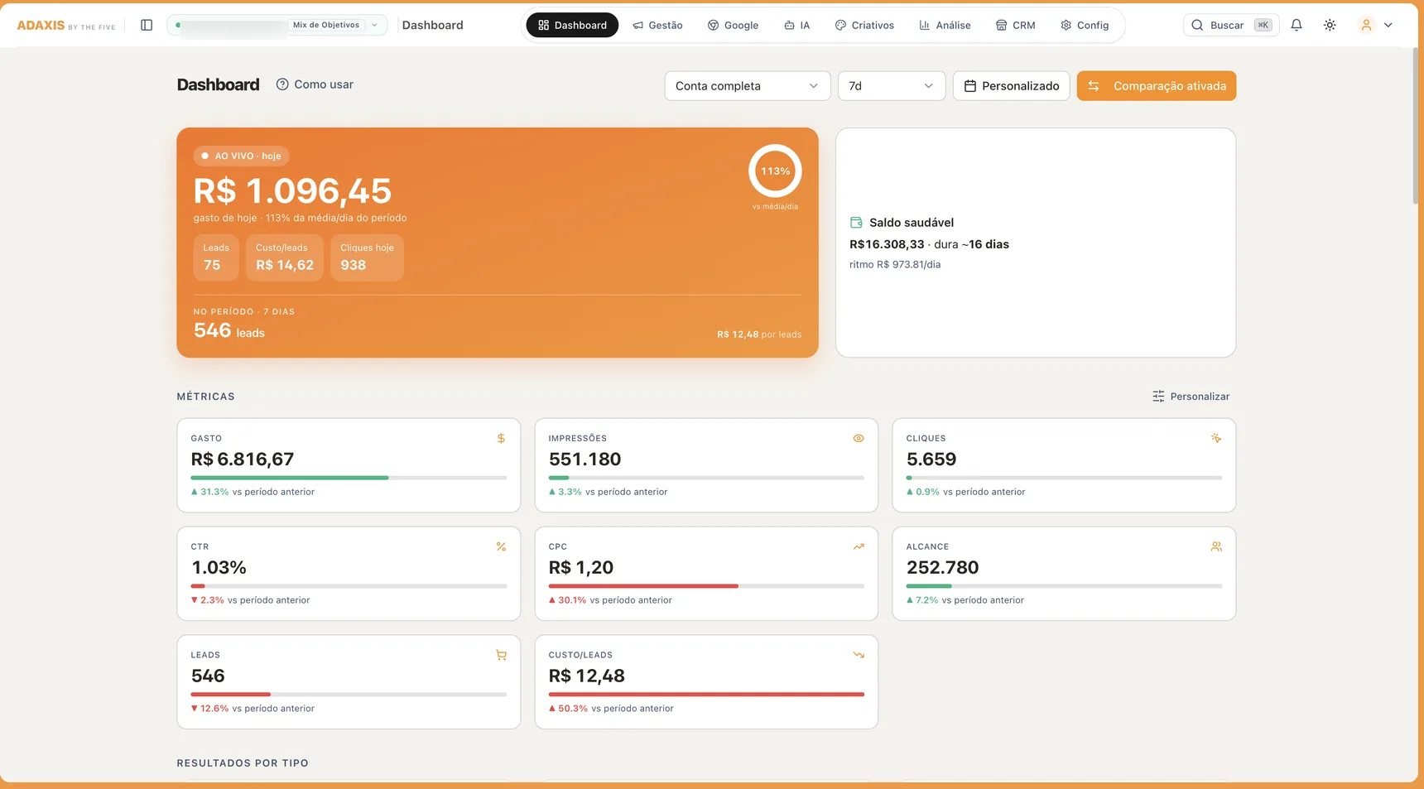Open the user avatar menu

tap(1366, 25)
